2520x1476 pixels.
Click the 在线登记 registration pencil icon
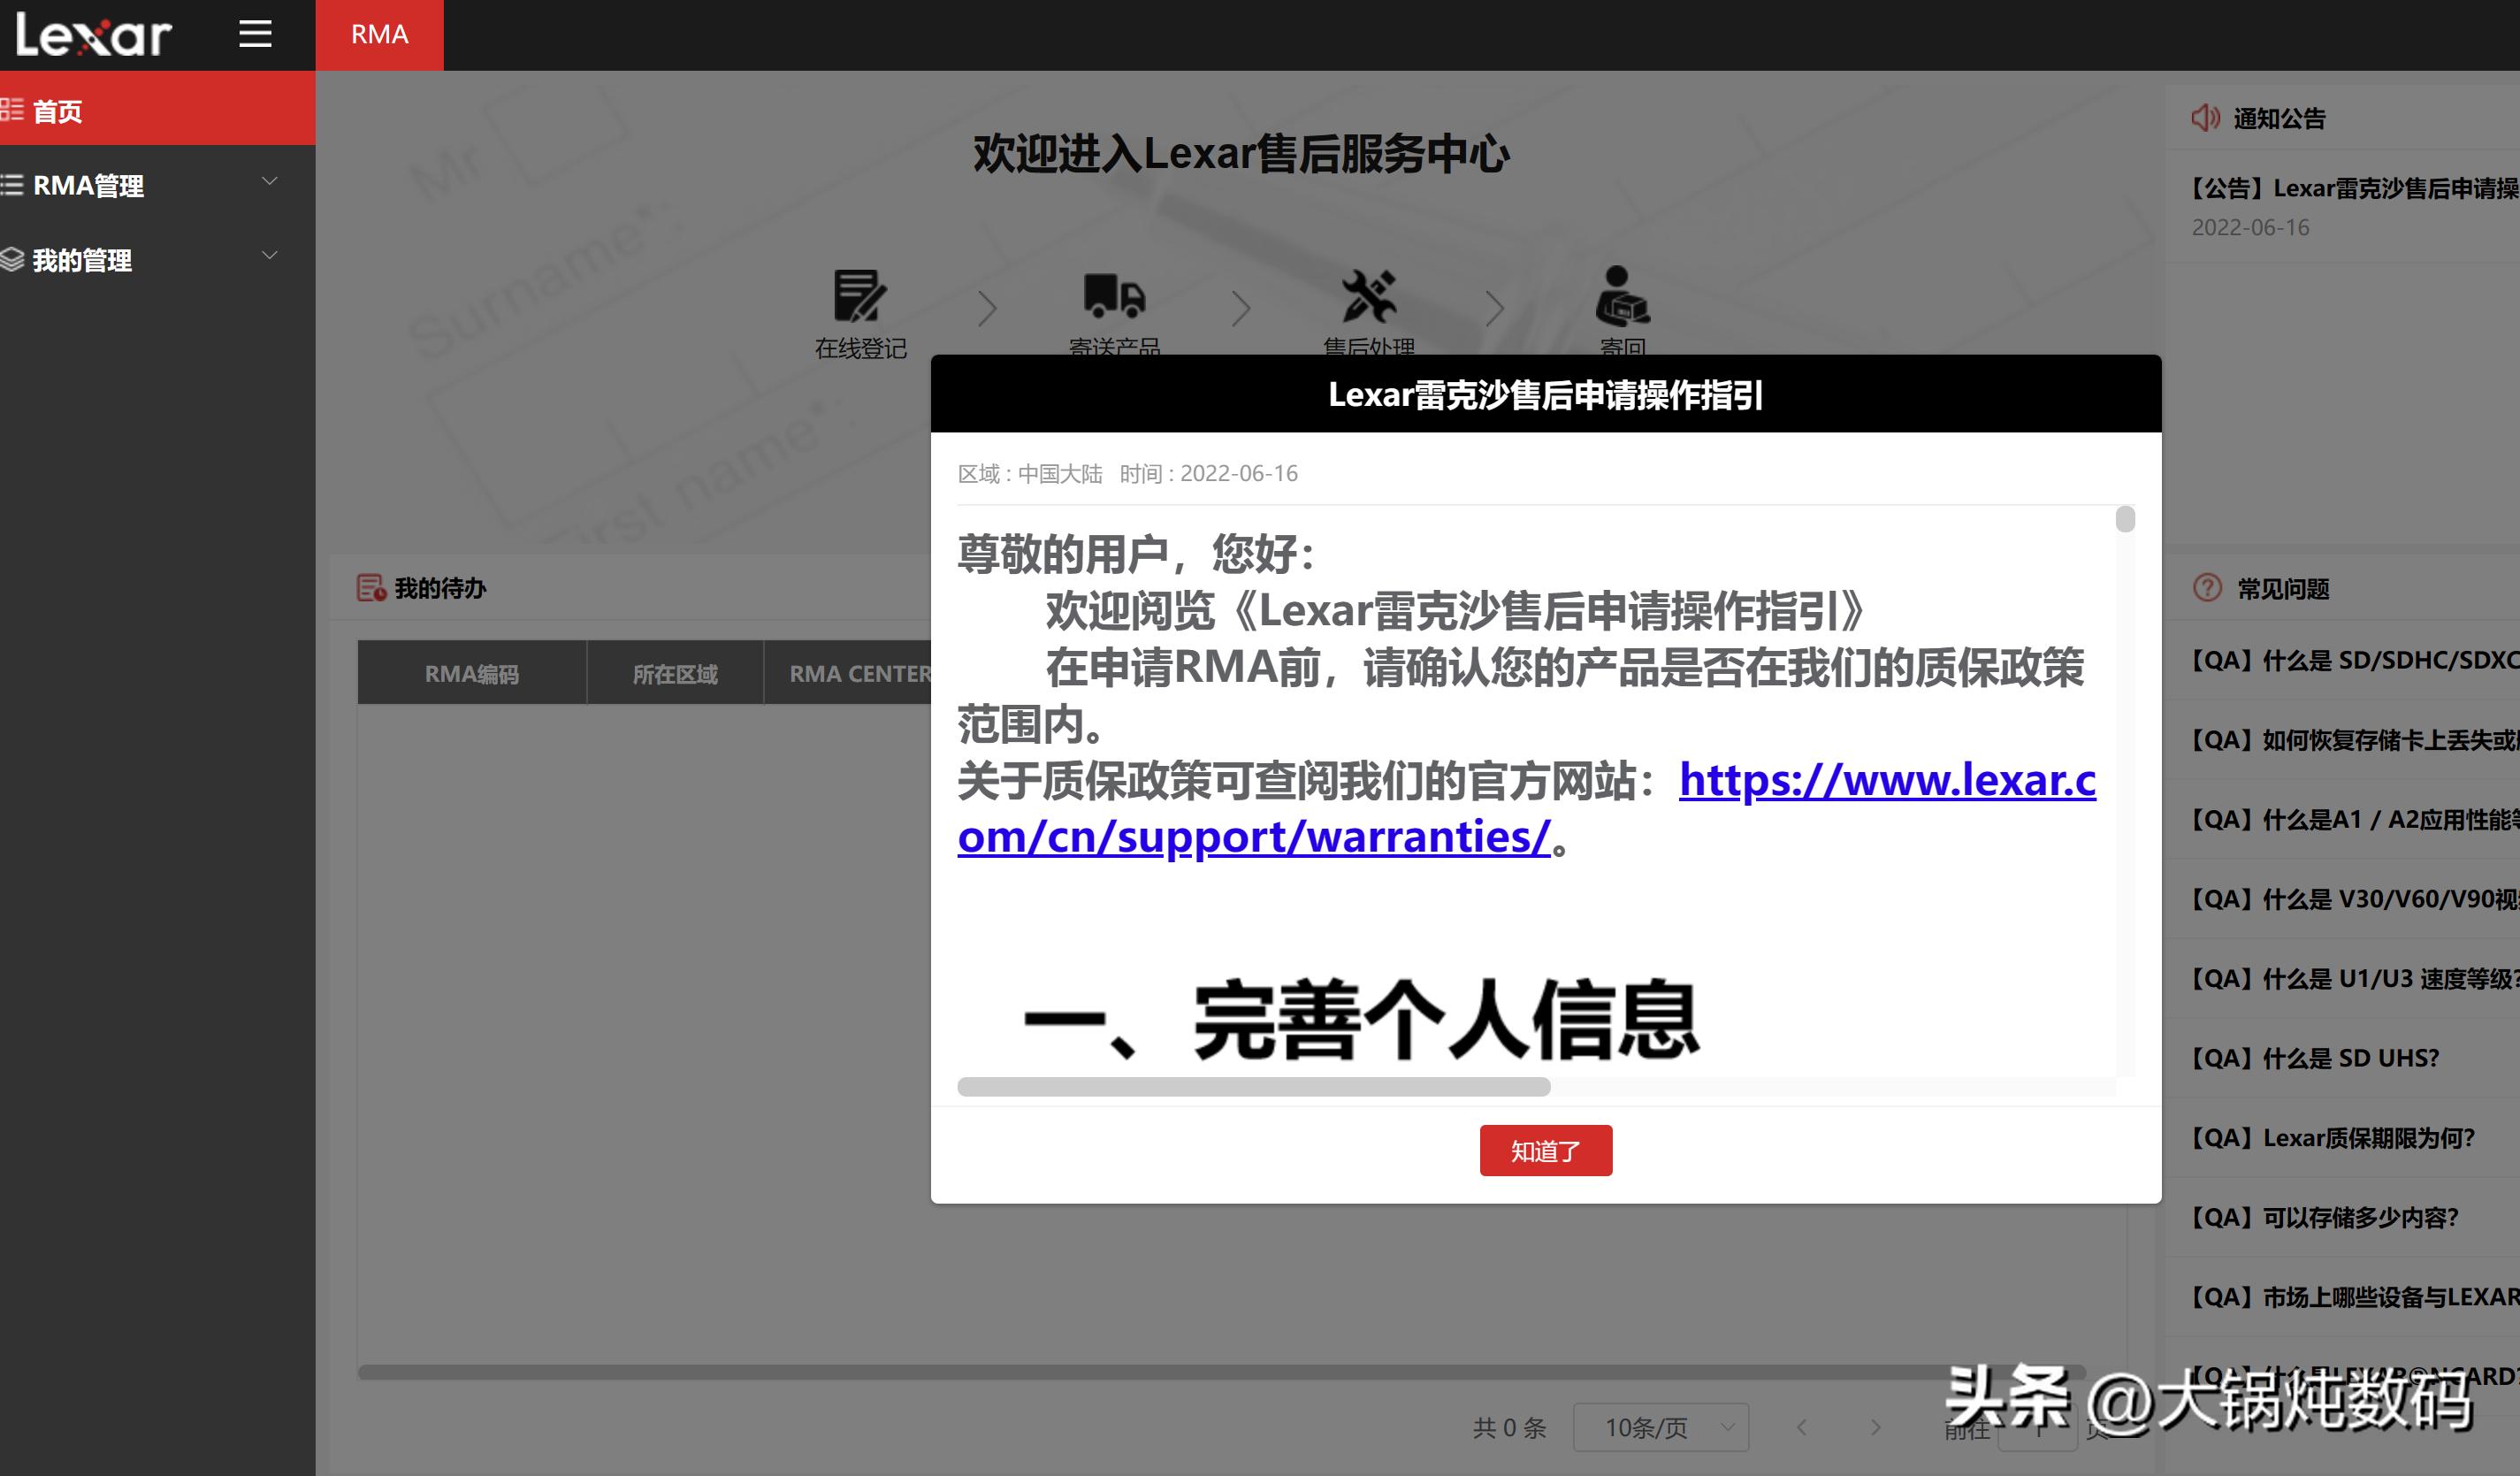click(862, 298)
